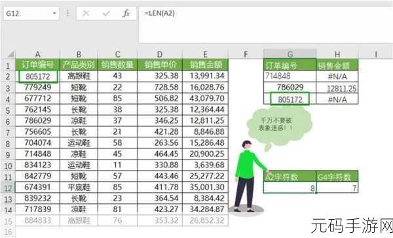Click header cell 销售金额 in column E

[x=205, y=65]
